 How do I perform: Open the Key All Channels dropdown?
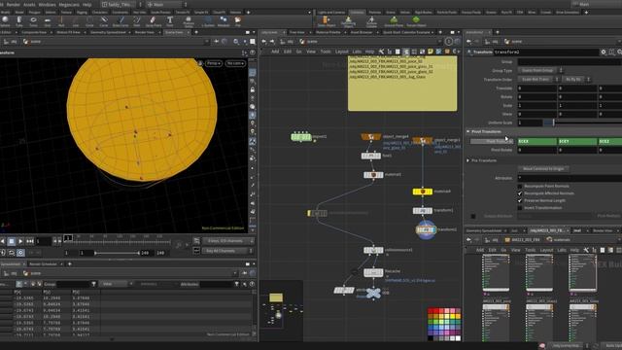pyautogui.click(x=228, y=251)
